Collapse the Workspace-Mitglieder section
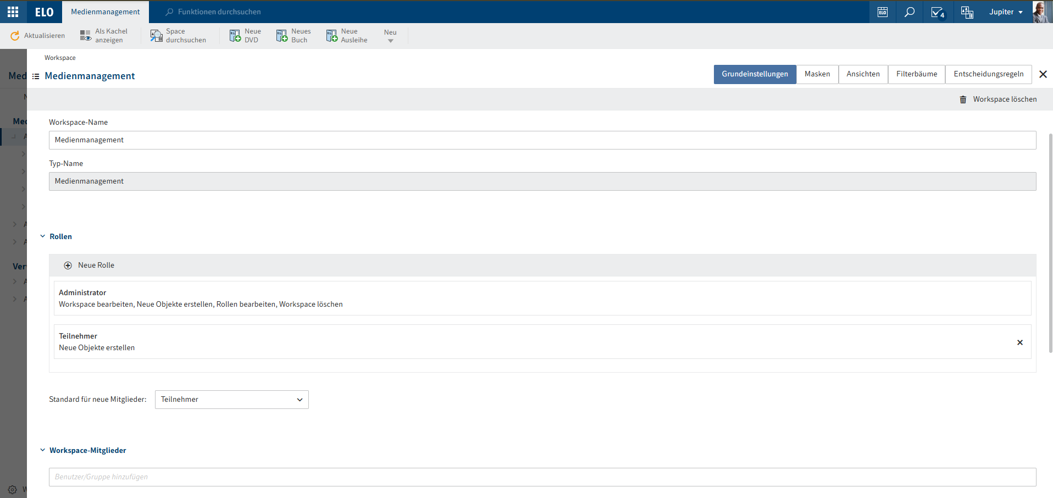This screenshot has width=1053, height=498. coord(43,450)
